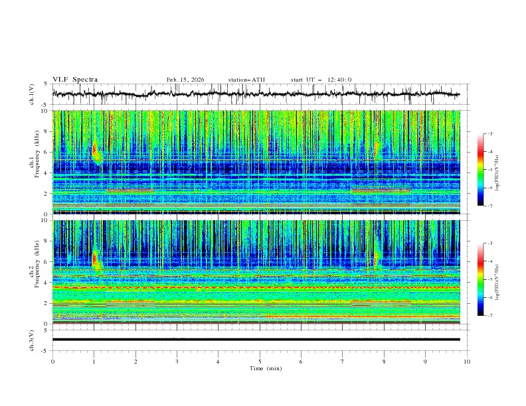Click the "-3" label on ch.1 color bar
The height and width of the screenshot is (406, 526).
pyautogui.click(x=489, y=133)
